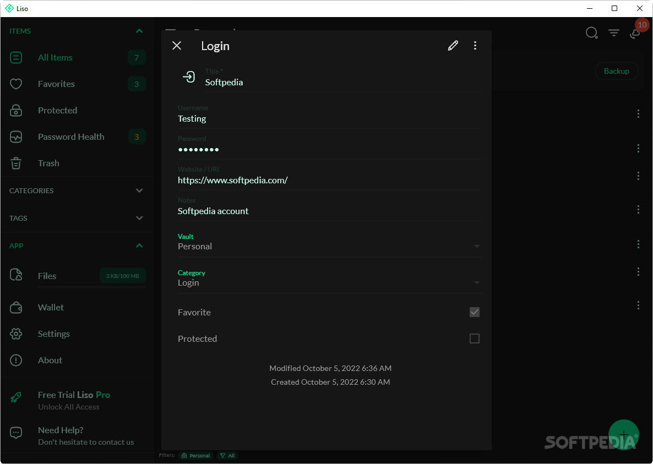Open Wallet
The height and width of the screenshot is (464, 653).
tap(78, 308)
